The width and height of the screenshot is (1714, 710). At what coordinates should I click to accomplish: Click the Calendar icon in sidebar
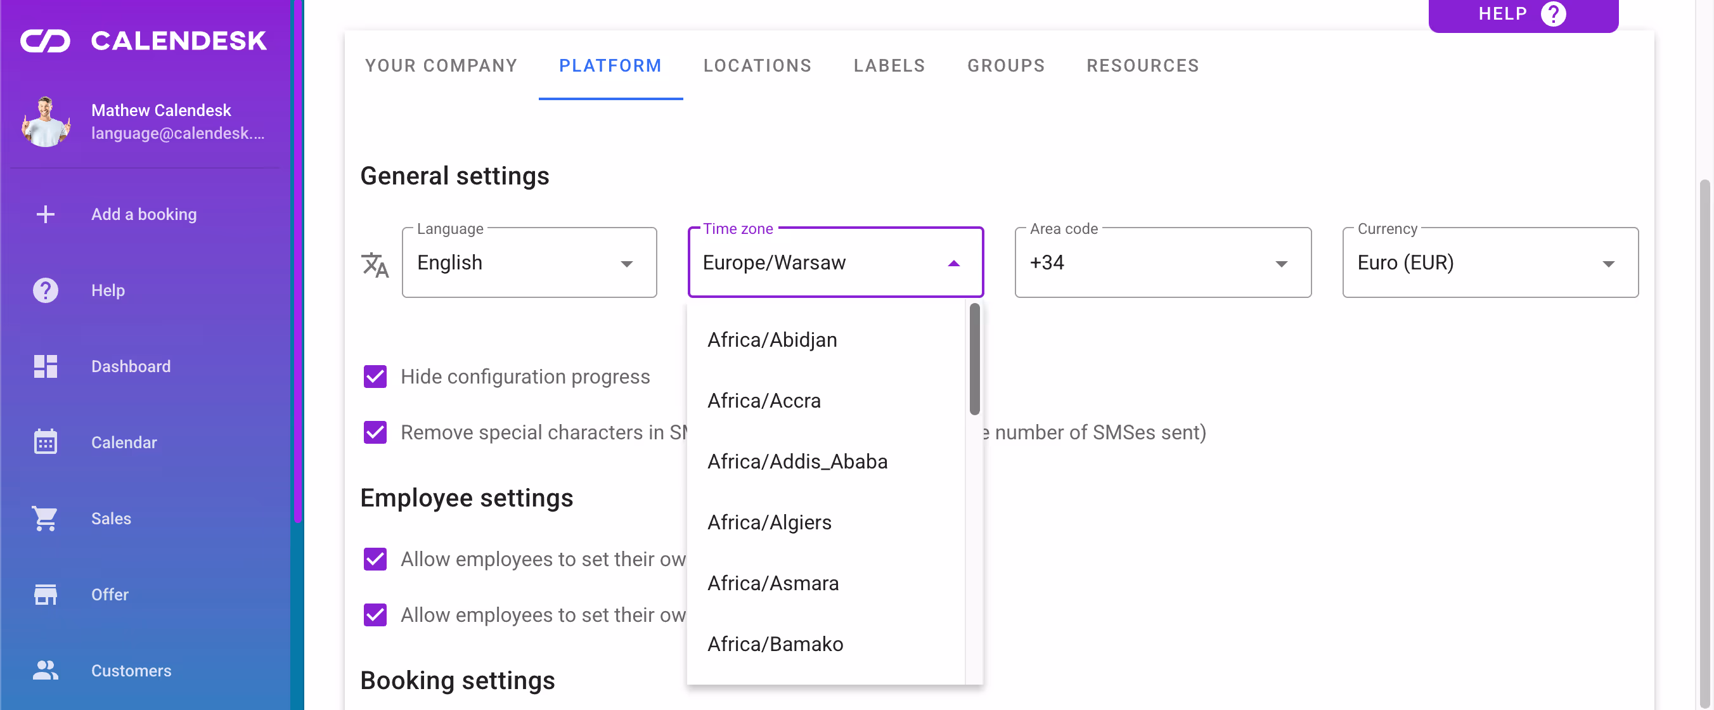click(x=45, y=442)
